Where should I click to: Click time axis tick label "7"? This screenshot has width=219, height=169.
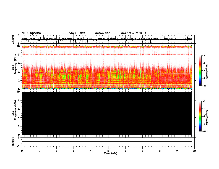[143, 151]
